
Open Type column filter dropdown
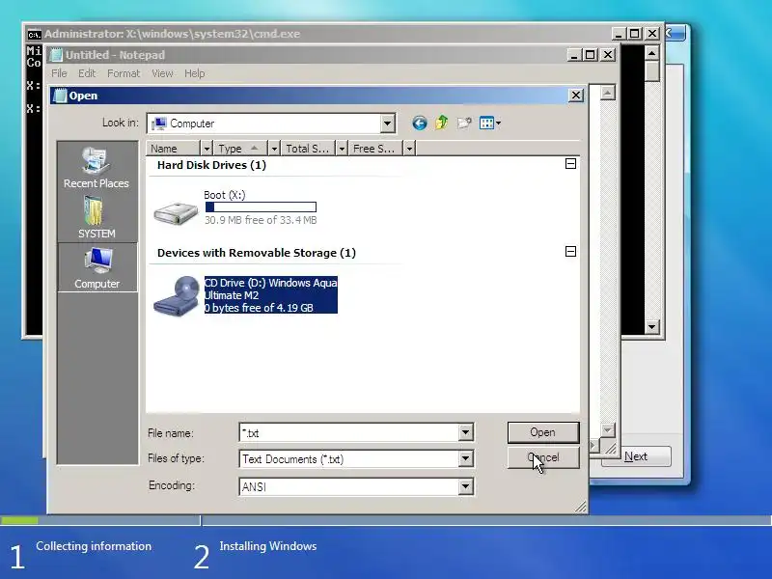point(274,149)
